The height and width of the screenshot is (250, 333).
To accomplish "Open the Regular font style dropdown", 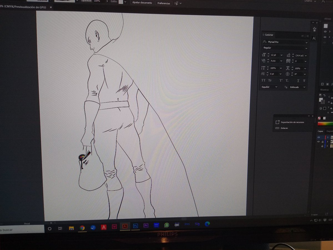I will (306, 48).
